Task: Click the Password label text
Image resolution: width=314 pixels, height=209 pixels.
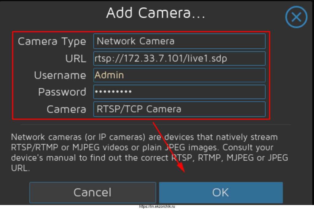Action: pyautogui.click(x=62, y=92)
